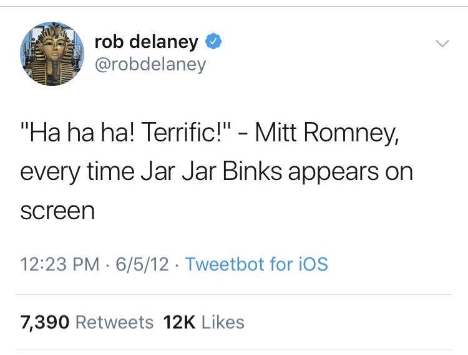Click the 12:23 PM timestamp
Viewport: 468px width, 355px height.
(60, 263)
